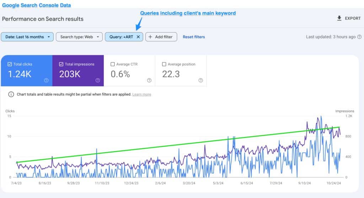This screenshot has width=364, height=198.
Task: Enable the Average position checkbox
Action: (164, 64)
